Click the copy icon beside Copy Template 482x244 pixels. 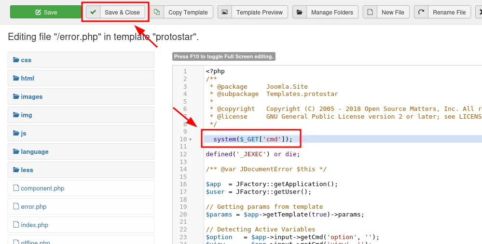click(x=157, y=12)
